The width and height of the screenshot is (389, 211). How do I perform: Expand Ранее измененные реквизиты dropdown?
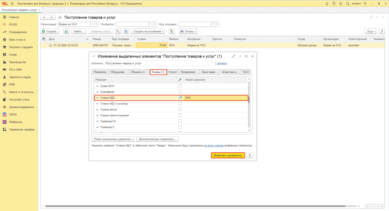pos(113,139)
